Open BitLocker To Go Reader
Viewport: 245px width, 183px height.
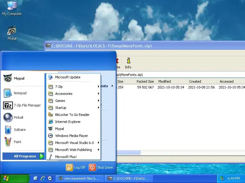coord(73,115)
